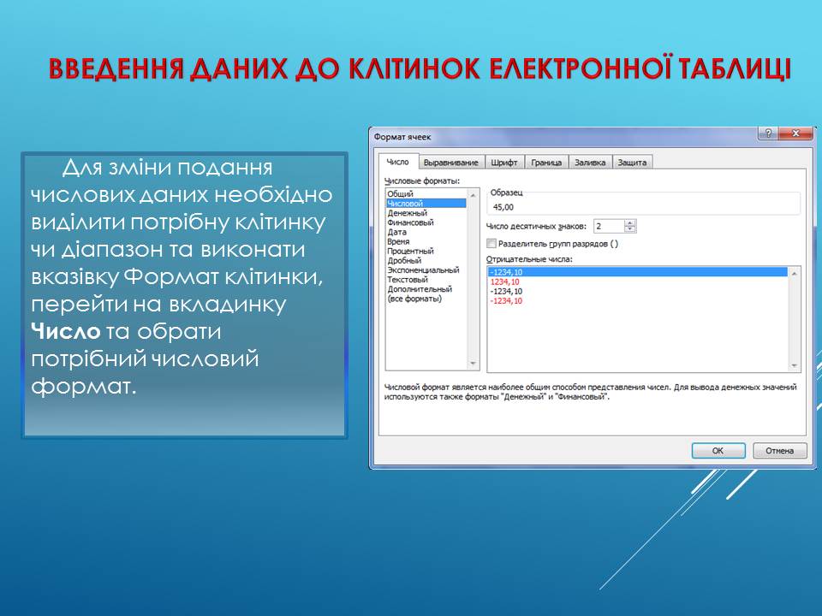Image resolution: width=822 pixels, height=616 pixels.
Task: Increase decimal places with spinner up arrow
Action: [630, 222]
